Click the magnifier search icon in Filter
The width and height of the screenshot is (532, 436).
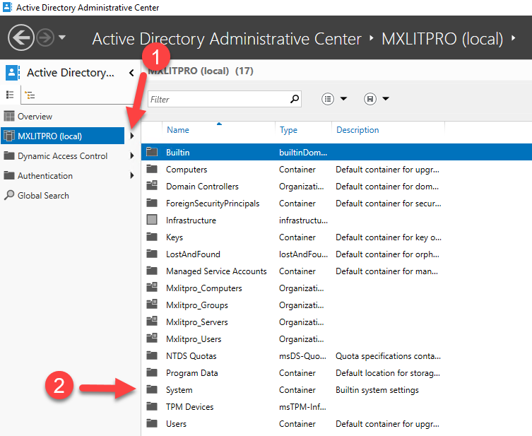coord(295,100)
